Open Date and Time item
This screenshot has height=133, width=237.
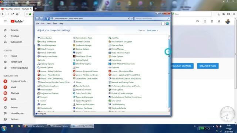pyautogui.click(x=116, y=45)
